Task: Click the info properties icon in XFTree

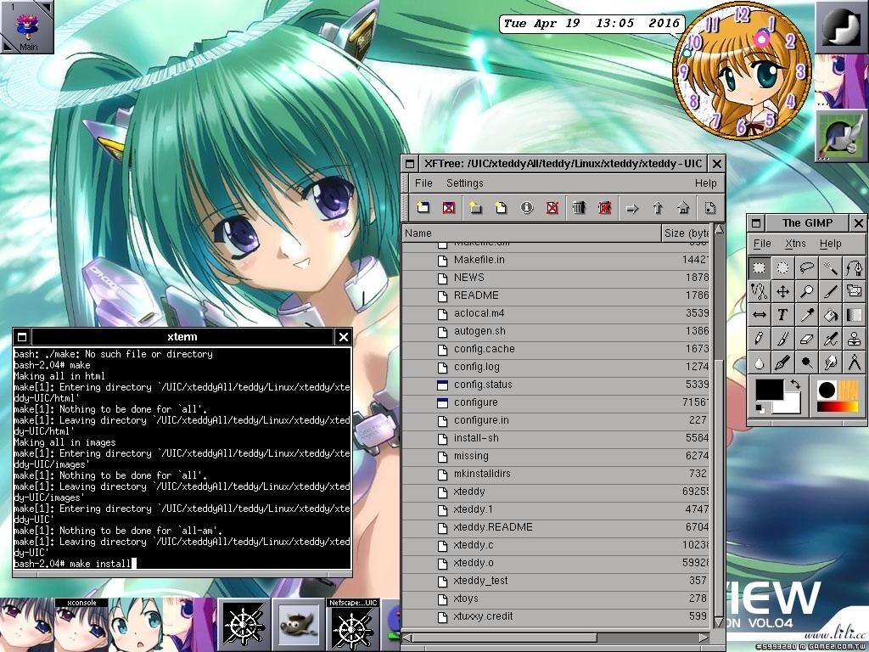Action: pos(526,207)
